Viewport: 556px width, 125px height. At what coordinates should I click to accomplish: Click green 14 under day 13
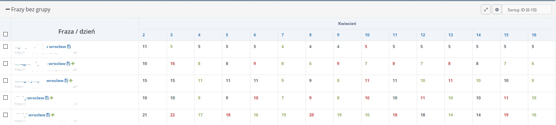[450, 115]
